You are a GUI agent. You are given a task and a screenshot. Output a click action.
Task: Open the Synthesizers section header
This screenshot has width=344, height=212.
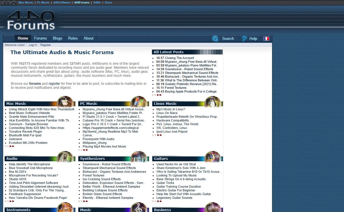[92, 159]
